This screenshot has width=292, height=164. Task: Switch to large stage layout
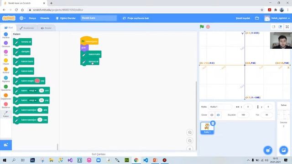coord(280,27)
